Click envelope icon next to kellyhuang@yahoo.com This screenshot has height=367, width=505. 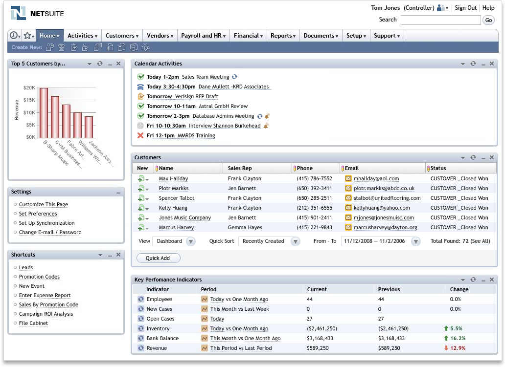point(348,208)
